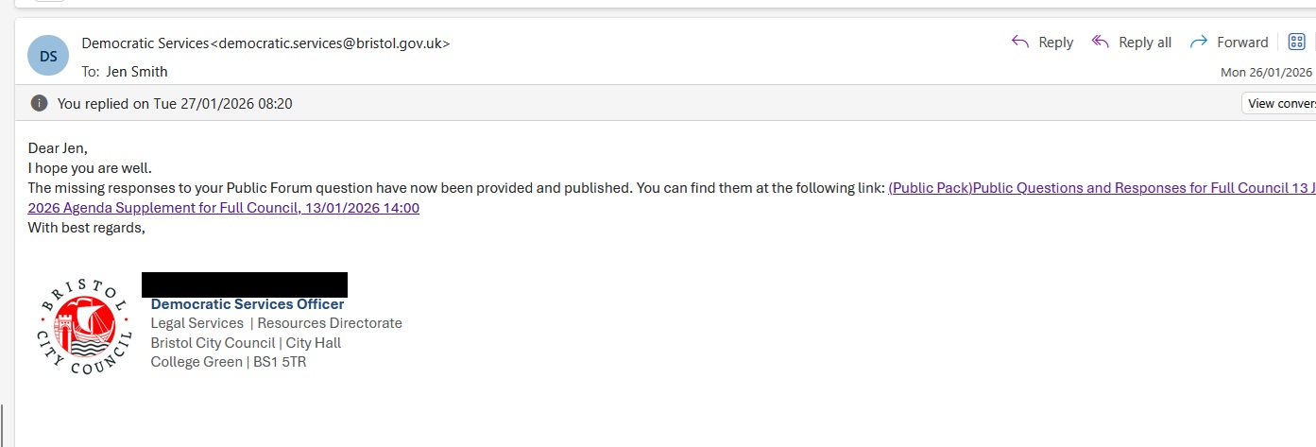Click the DS sender avatar circle

pos(49,56)
